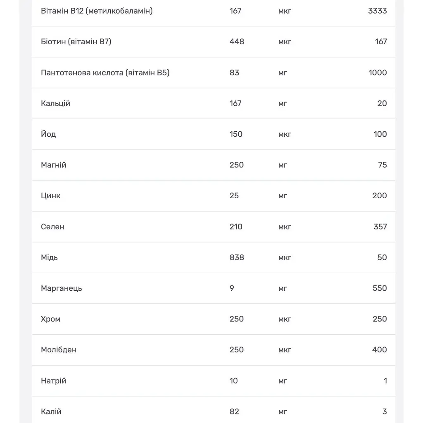Select the Вітамін B12 (метилкобаламін) row label

point(97,11)
